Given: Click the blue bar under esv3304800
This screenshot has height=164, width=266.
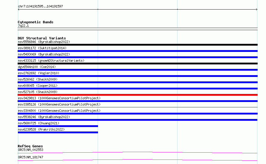Looking at the screenshot, I should (137, 114).
